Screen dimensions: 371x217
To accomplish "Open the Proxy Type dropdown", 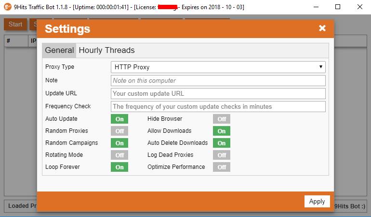I will click(x=218, y=67).
